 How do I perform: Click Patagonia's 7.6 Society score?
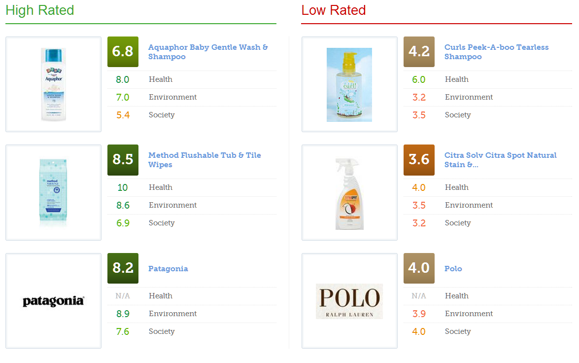123,331
